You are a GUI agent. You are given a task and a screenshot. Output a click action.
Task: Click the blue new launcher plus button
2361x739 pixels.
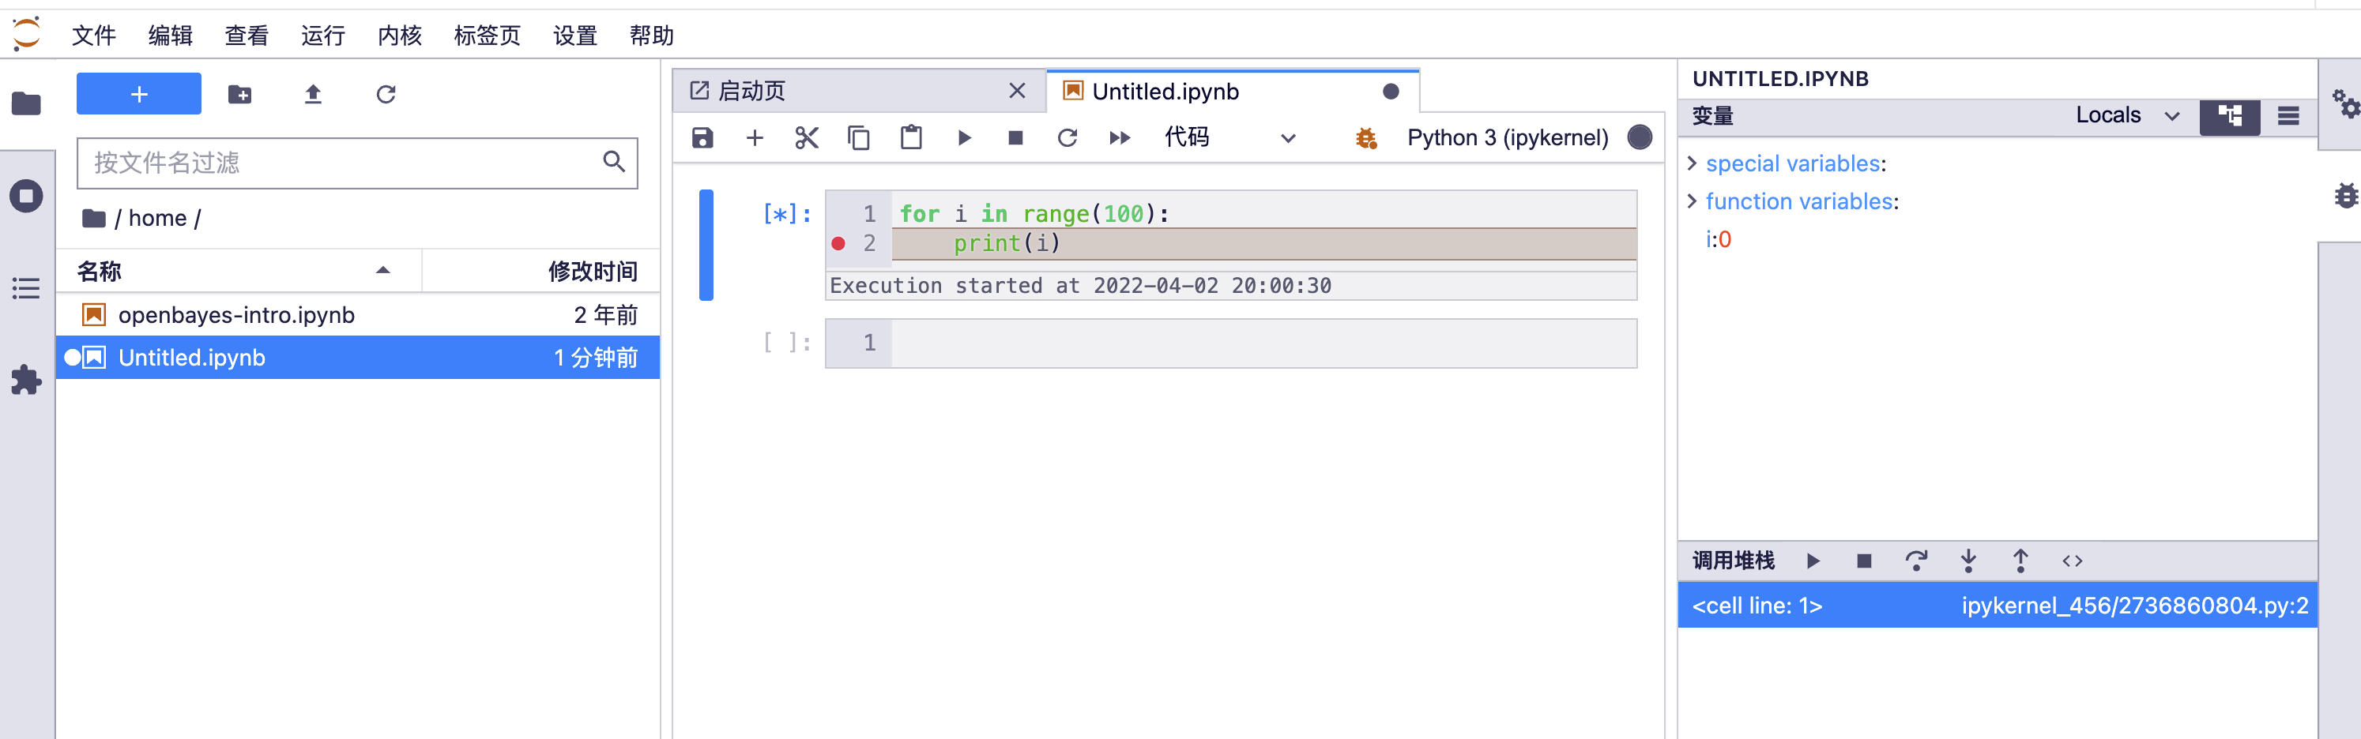[x=138, y=94]
